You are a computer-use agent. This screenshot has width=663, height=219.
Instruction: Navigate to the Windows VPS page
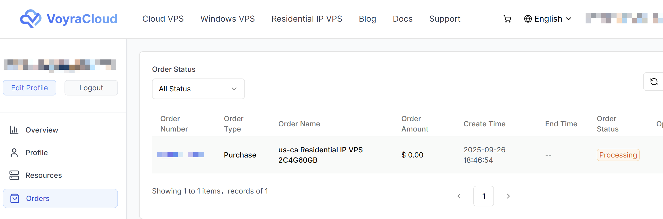point(227,19)
